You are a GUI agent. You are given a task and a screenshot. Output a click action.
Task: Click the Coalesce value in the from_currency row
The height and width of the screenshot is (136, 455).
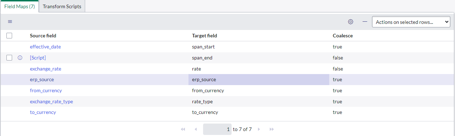click(x=337, y=90)
